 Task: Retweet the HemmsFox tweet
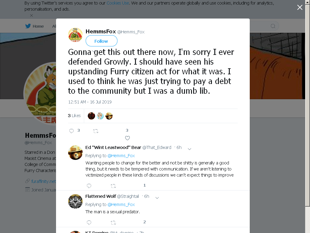click(x=96, y=131)
